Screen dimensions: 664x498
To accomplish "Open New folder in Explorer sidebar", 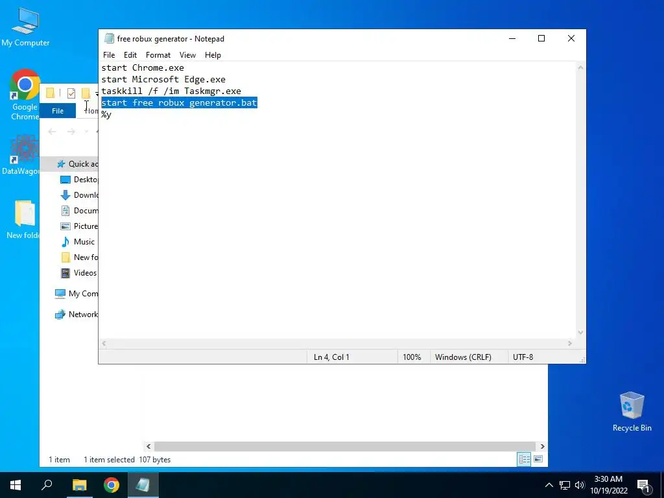I will click(80, 257).
